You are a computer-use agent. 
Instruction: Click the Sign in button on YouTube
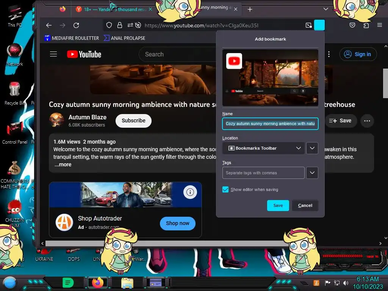pyautogui.click(x=358, y=54)
